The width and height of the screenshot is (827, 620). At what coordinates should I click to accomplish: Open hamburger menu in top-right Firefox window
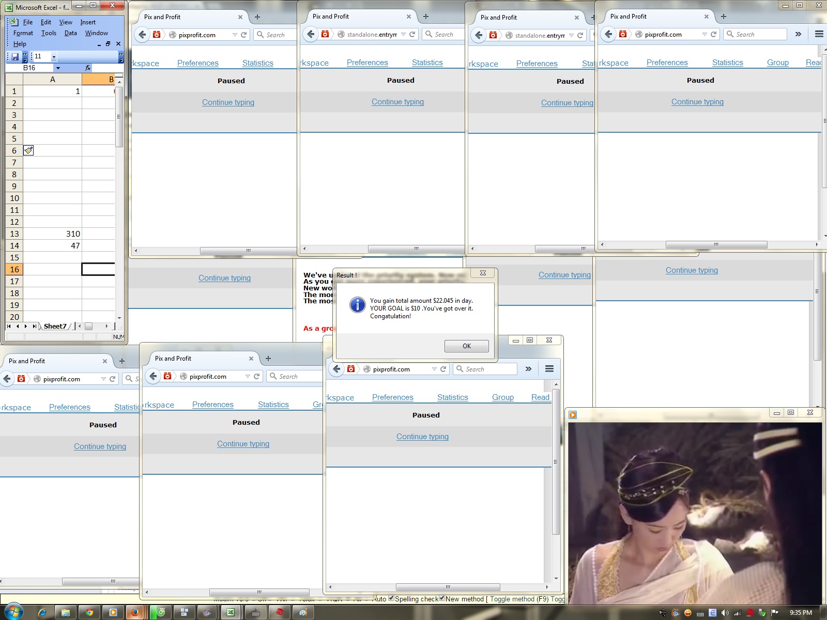click(x=819, y=34)
